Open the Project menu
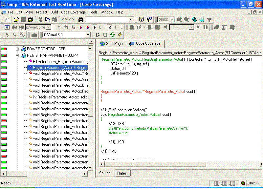 pos(42,12)
